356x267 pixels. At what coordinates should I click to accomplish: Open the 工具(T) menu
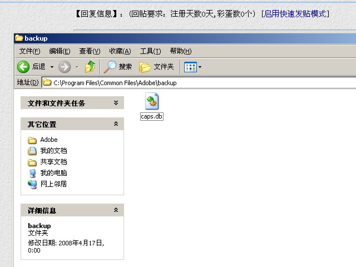[x=150, y=51]
